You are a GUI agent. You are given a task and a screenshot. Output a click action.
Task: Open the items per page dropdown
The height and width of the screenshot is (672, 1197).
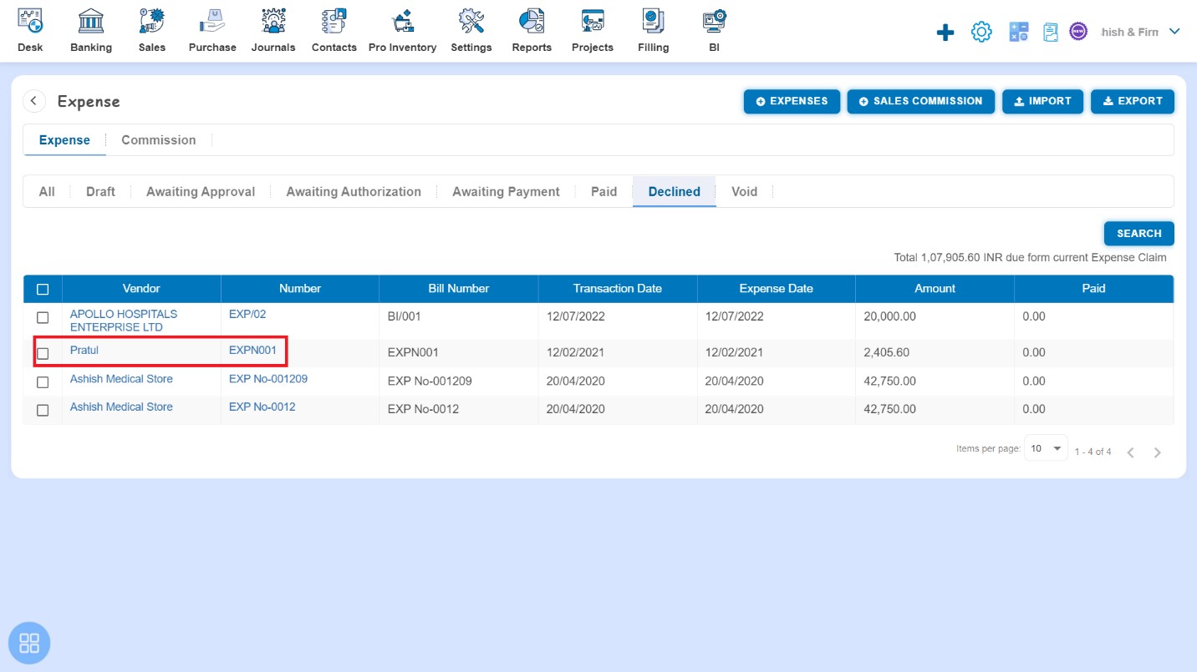(x=1047, y=449)
